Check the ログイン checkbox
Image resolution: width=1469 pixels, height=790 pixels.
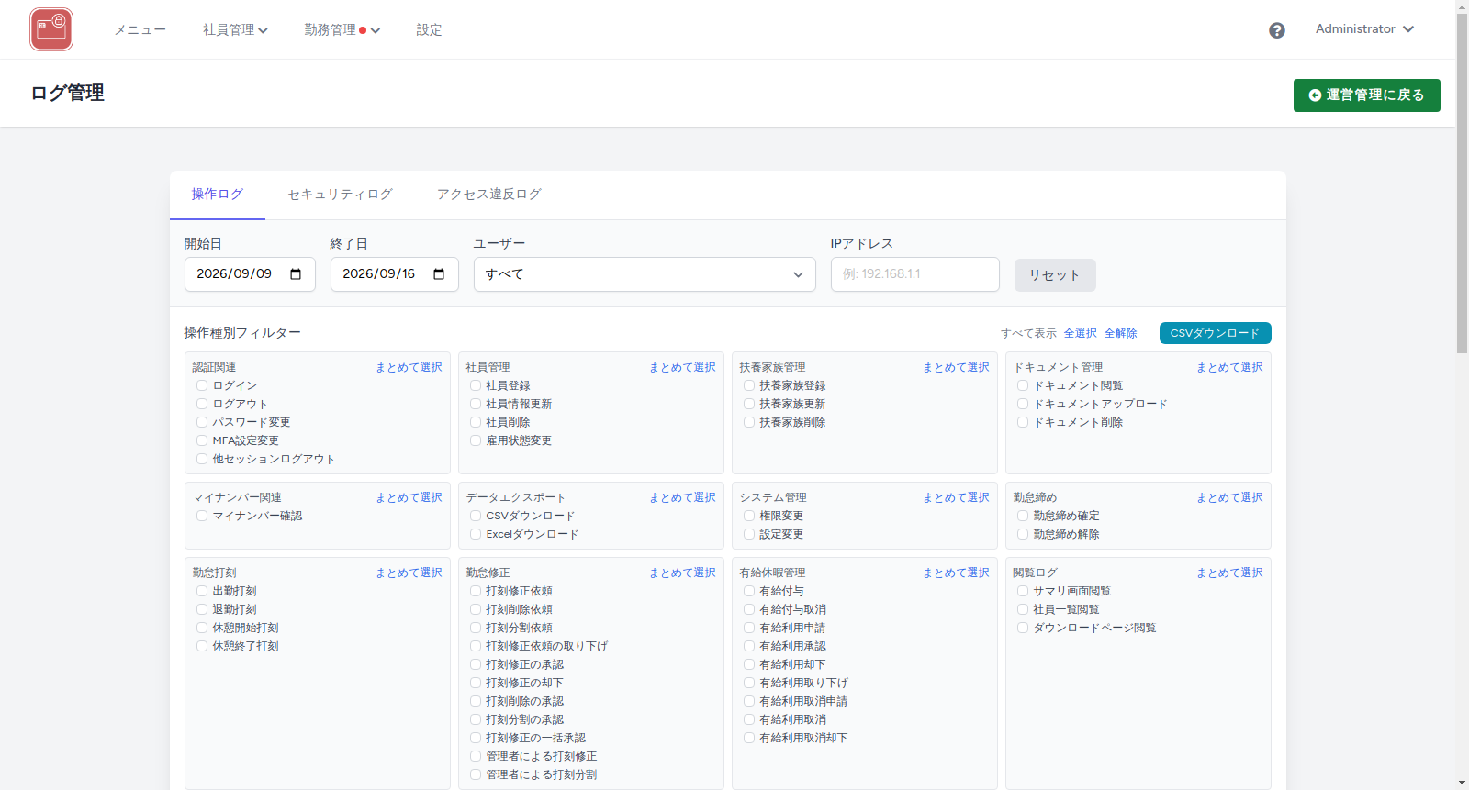pyautogui.click(x=202, y=385)
